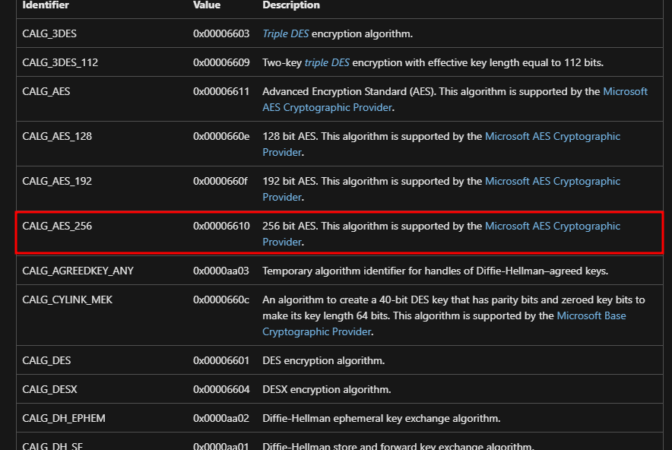The image size is (672, 450).
Task: Click the value 0x0000aa03
Action: pyautogui.click(x=221, y=271)
